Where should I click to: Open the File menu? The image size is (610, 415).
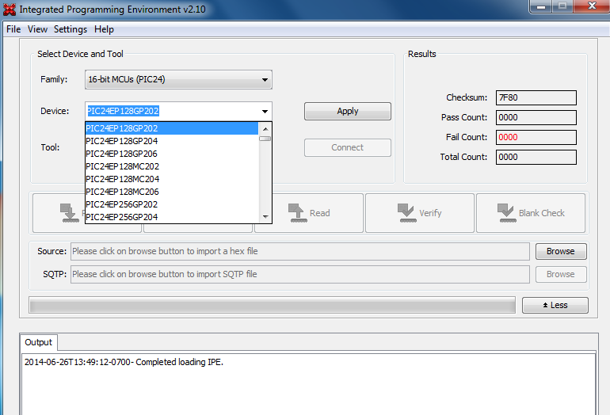click(x=13, y=29)
